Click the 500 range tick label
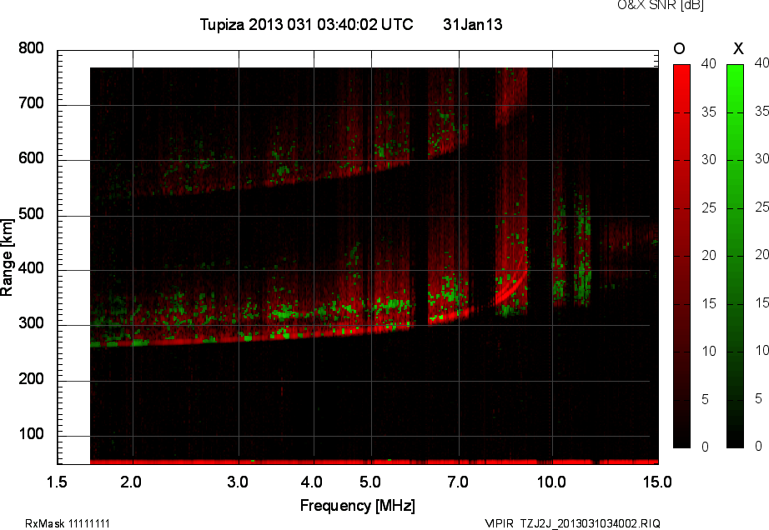This screenshot has height=530, width=769. [31, 214]
